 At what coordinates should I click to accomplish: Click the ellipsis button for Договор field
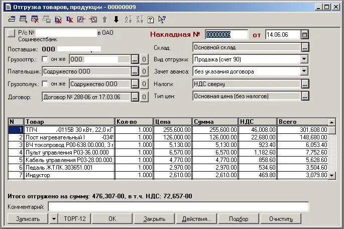pos(135,97)
